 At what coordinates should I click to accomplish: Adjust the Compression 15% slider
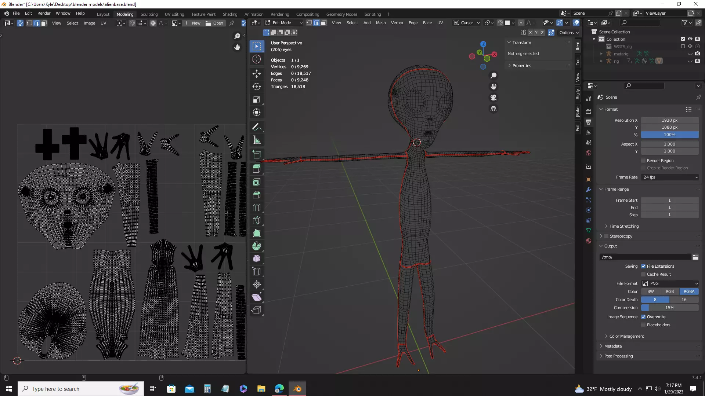click(x=670, y=308)
